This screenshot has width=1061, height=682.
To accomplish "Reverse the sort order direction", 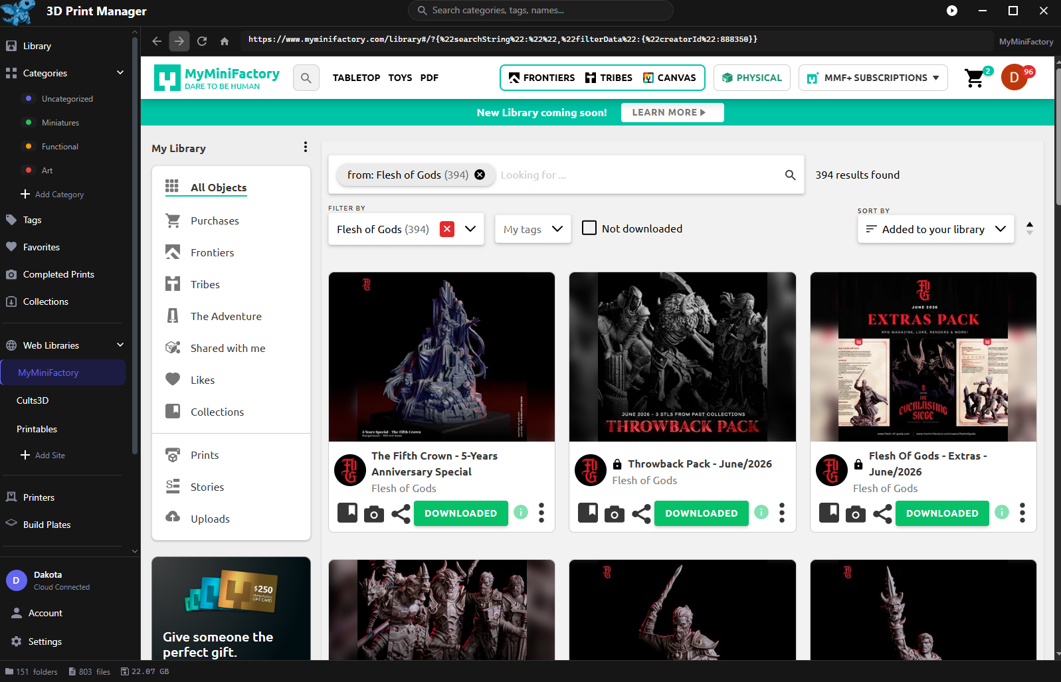I will [x=1030, y=228].
